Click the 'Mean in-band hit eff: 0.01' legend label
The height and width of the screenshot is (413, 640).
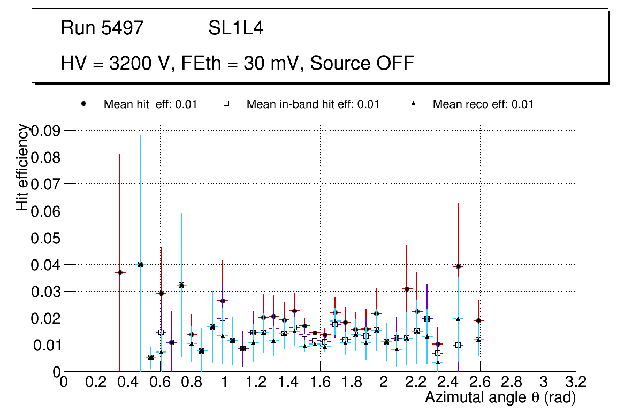(313, 104)
